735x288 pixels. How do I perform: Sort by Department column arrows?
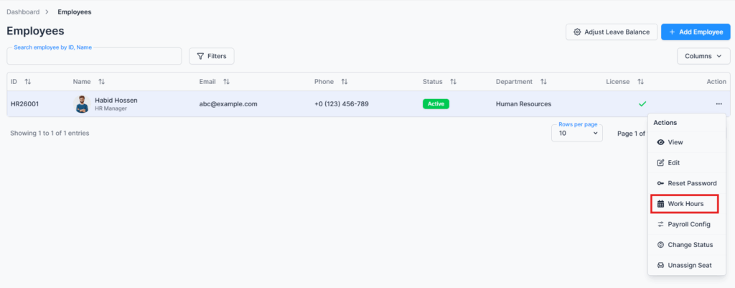pyautogui.click(x=543, y=82)
